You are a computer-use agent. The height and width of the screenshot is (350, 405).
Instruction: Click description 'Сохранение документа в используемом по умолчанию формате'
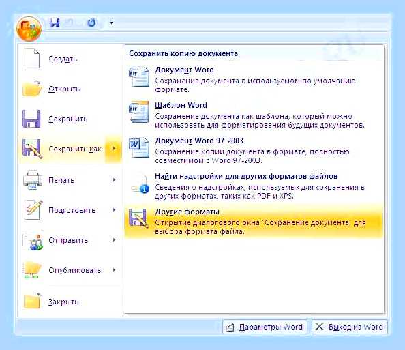255,85
